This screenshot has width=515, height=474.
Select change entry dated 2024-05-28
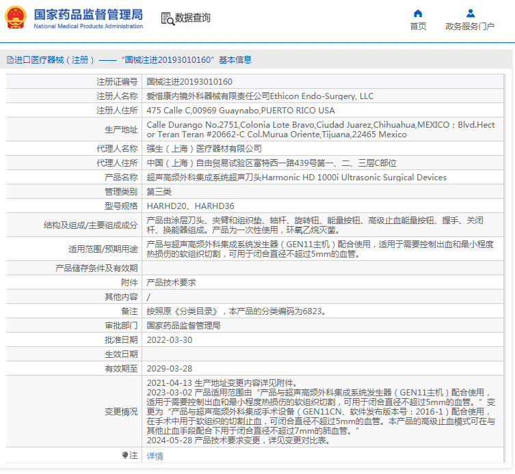[239, 441]
